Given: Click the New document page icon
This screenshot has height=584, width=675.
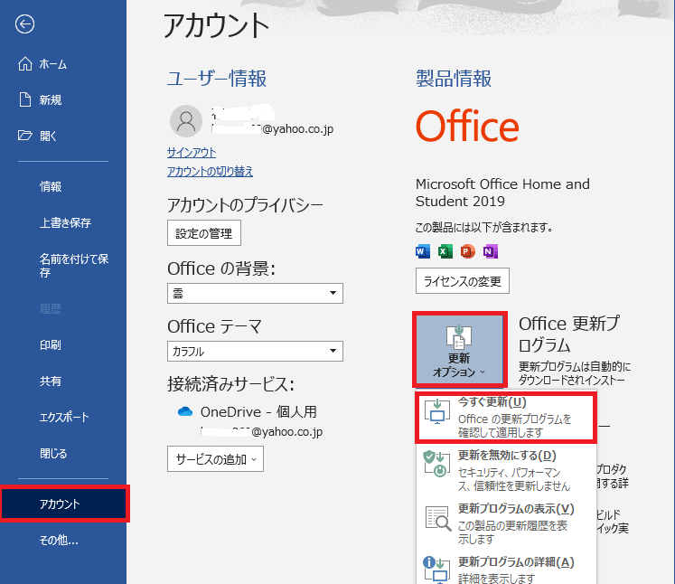Looking at the screenshot, I should click(25, 99).
